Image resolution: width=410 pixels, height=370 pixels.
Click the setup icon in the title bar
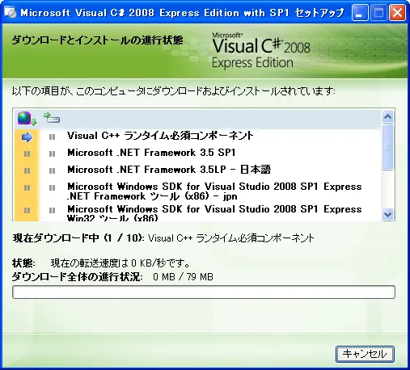tap(11, 13)
